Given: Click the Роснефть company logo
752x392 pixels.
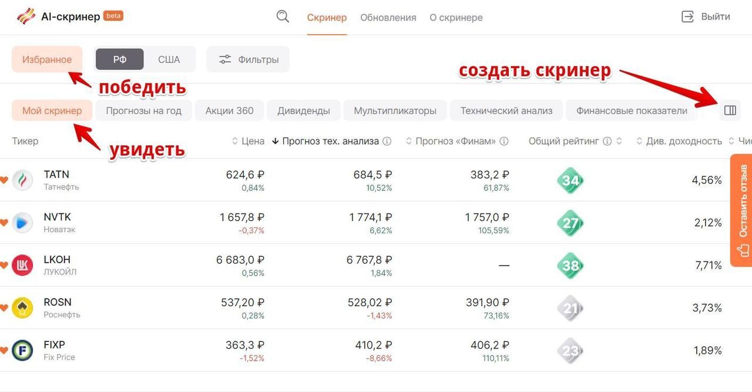Looking at the screenshot, I should click(x=22, y=308).
